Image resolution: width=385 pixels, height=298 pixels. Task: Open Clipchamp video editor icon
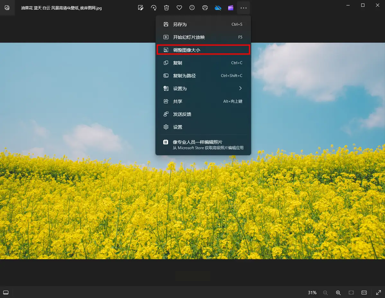[x=231, y=8]
